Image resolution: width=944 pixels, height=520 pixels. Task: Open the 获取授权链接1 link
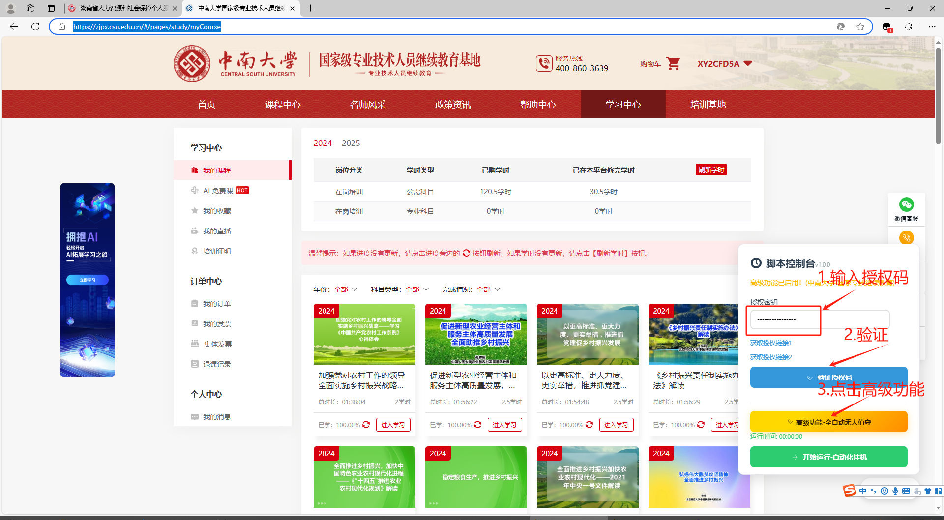[771, 343]
